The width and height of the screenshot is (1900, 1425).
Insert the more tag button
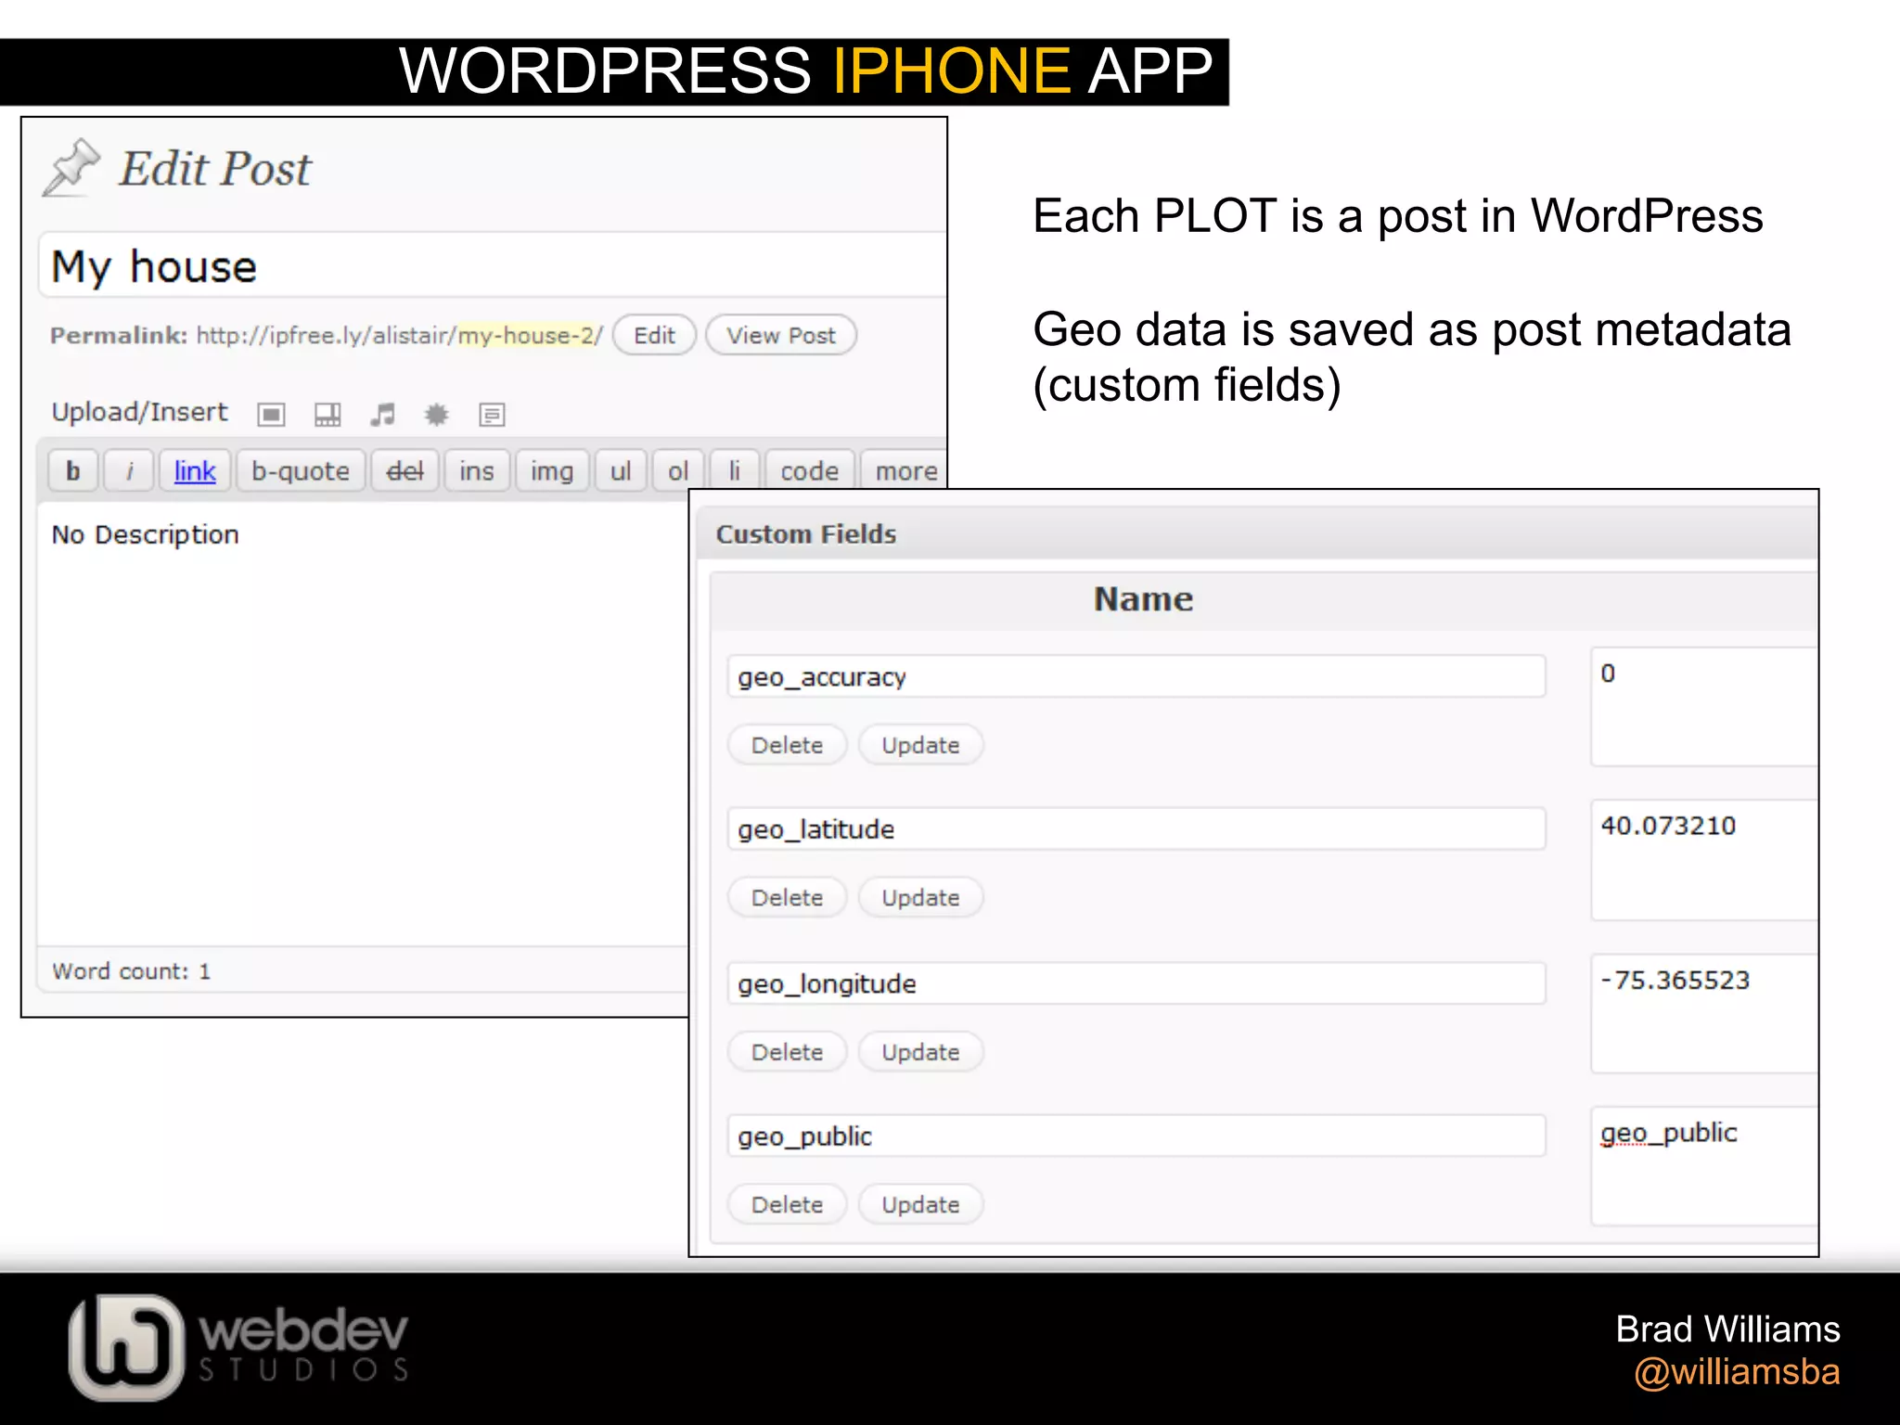pos(905,471)
